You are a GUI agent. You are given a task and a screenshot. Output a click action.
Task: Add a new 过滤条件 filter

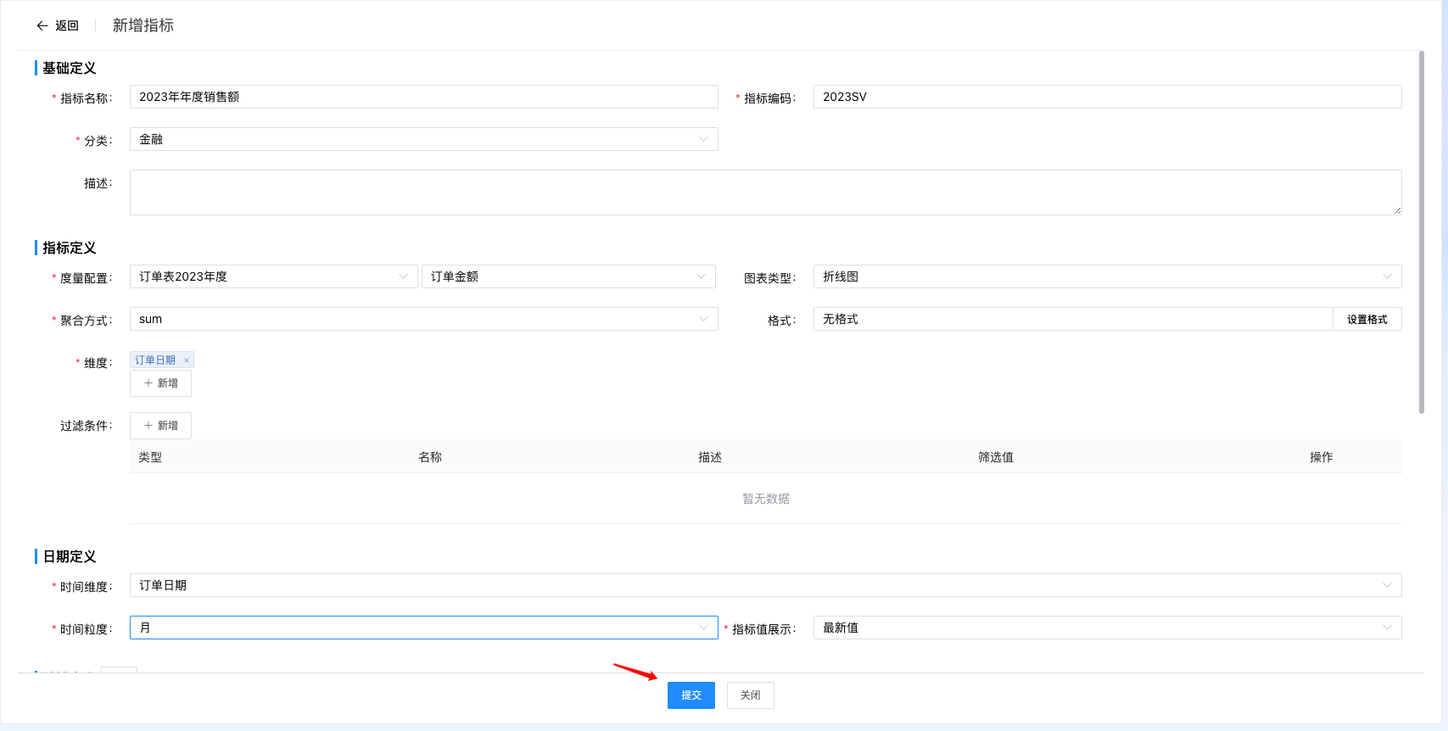(x=160, y=426)
